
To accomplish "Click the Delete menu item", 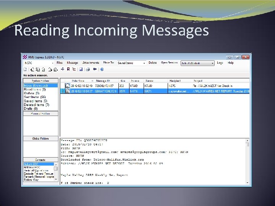I will point(152,63).
